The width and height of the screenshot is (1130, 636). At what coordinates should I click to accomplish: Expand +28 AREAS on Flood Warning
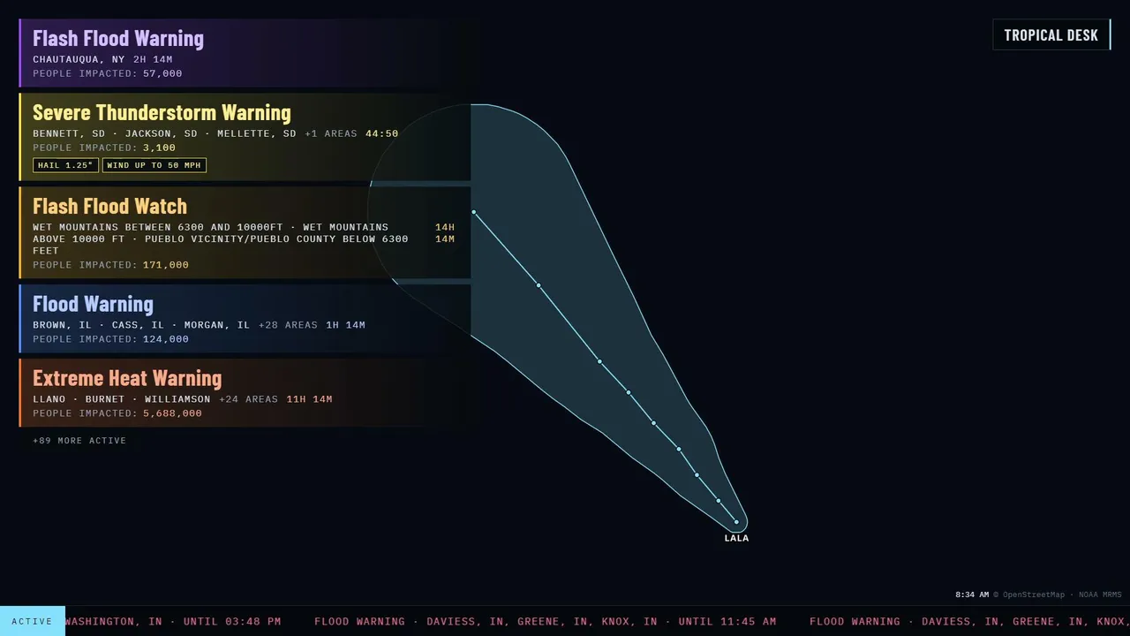pos(288,325)
